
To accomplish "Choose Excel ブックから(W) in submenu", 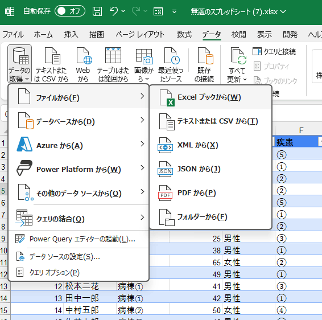I will tap(211, 97).
